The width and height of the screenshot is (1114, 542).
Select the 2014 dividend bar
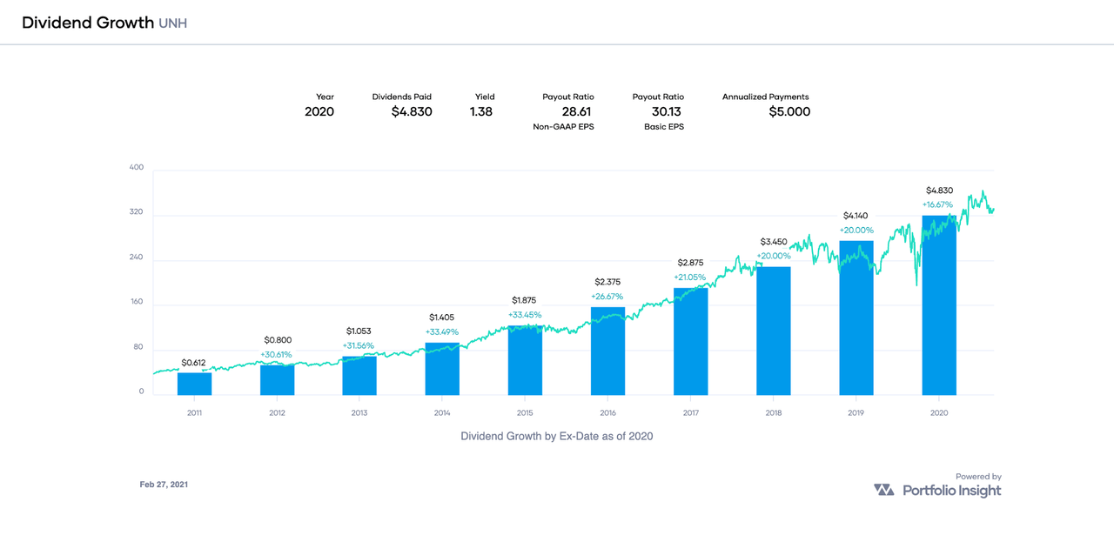(442, 369)
